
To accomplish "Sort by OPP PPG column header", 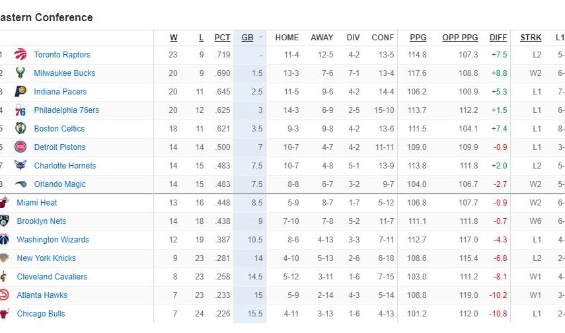I will pyautogui.click(x=460, y=38).
